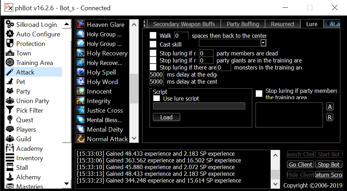The image size is (347, 191).
Task: Click the Pick Filter funnel icon
Action: (x=10, y=110)
